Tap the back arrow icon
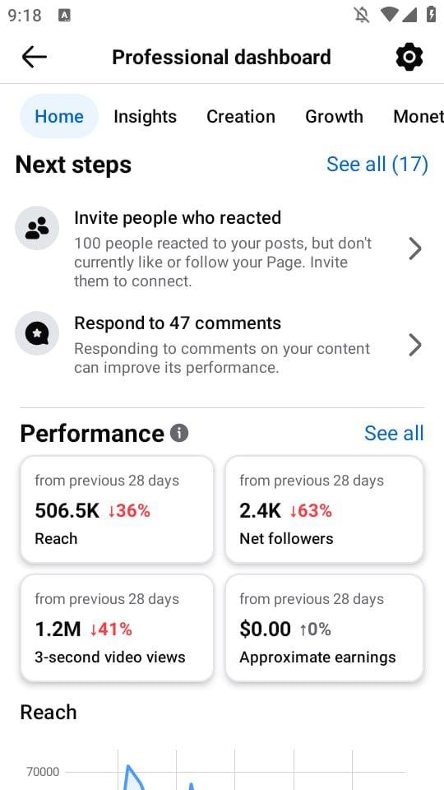Image resolution: width=444 pixels, height=790 pixels. (35, 57)
